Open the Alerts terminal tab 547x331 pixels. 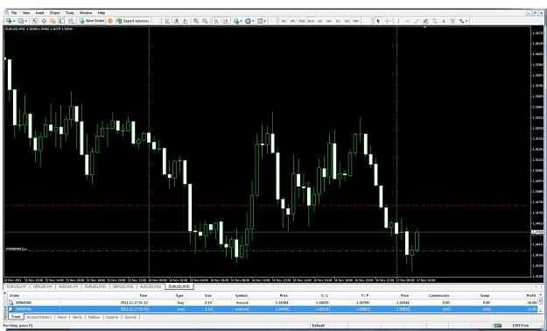click(x=77, y=317)
